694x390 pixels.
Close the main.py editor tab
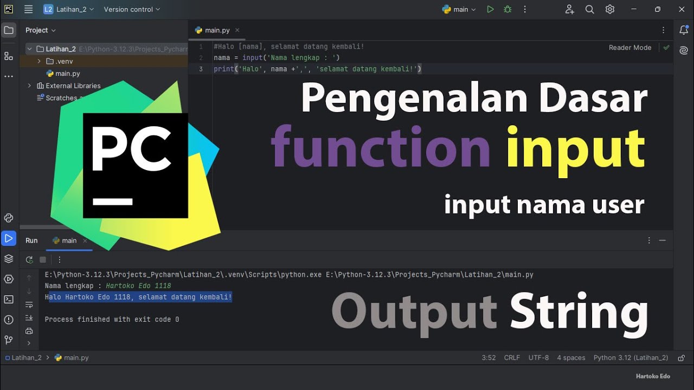pos(237,30)
